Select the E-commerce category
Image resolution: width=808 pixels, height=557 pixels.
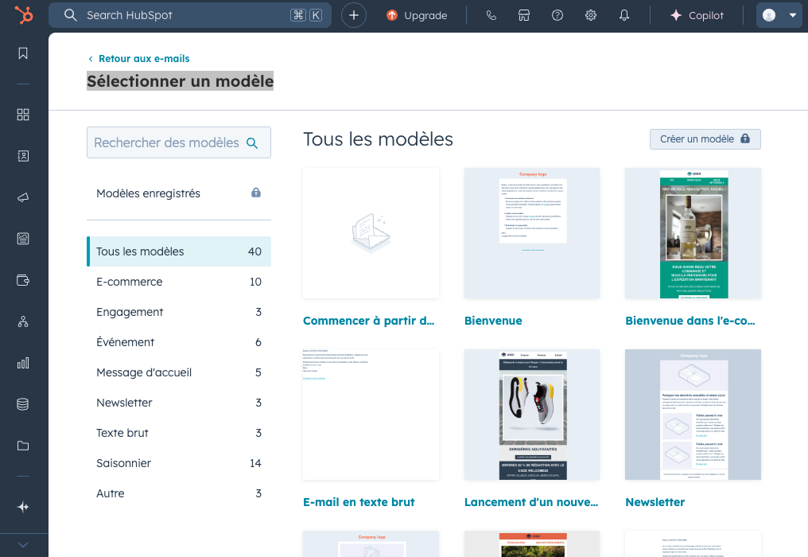[x=178, y=282]
